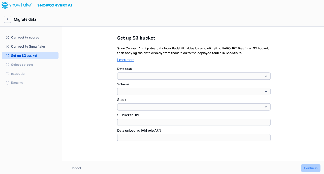The height and width of the screenshot is (174, 324).
Task: Open the Stage dropdown list
Action: pyautogui.click(x=194, y=107)
